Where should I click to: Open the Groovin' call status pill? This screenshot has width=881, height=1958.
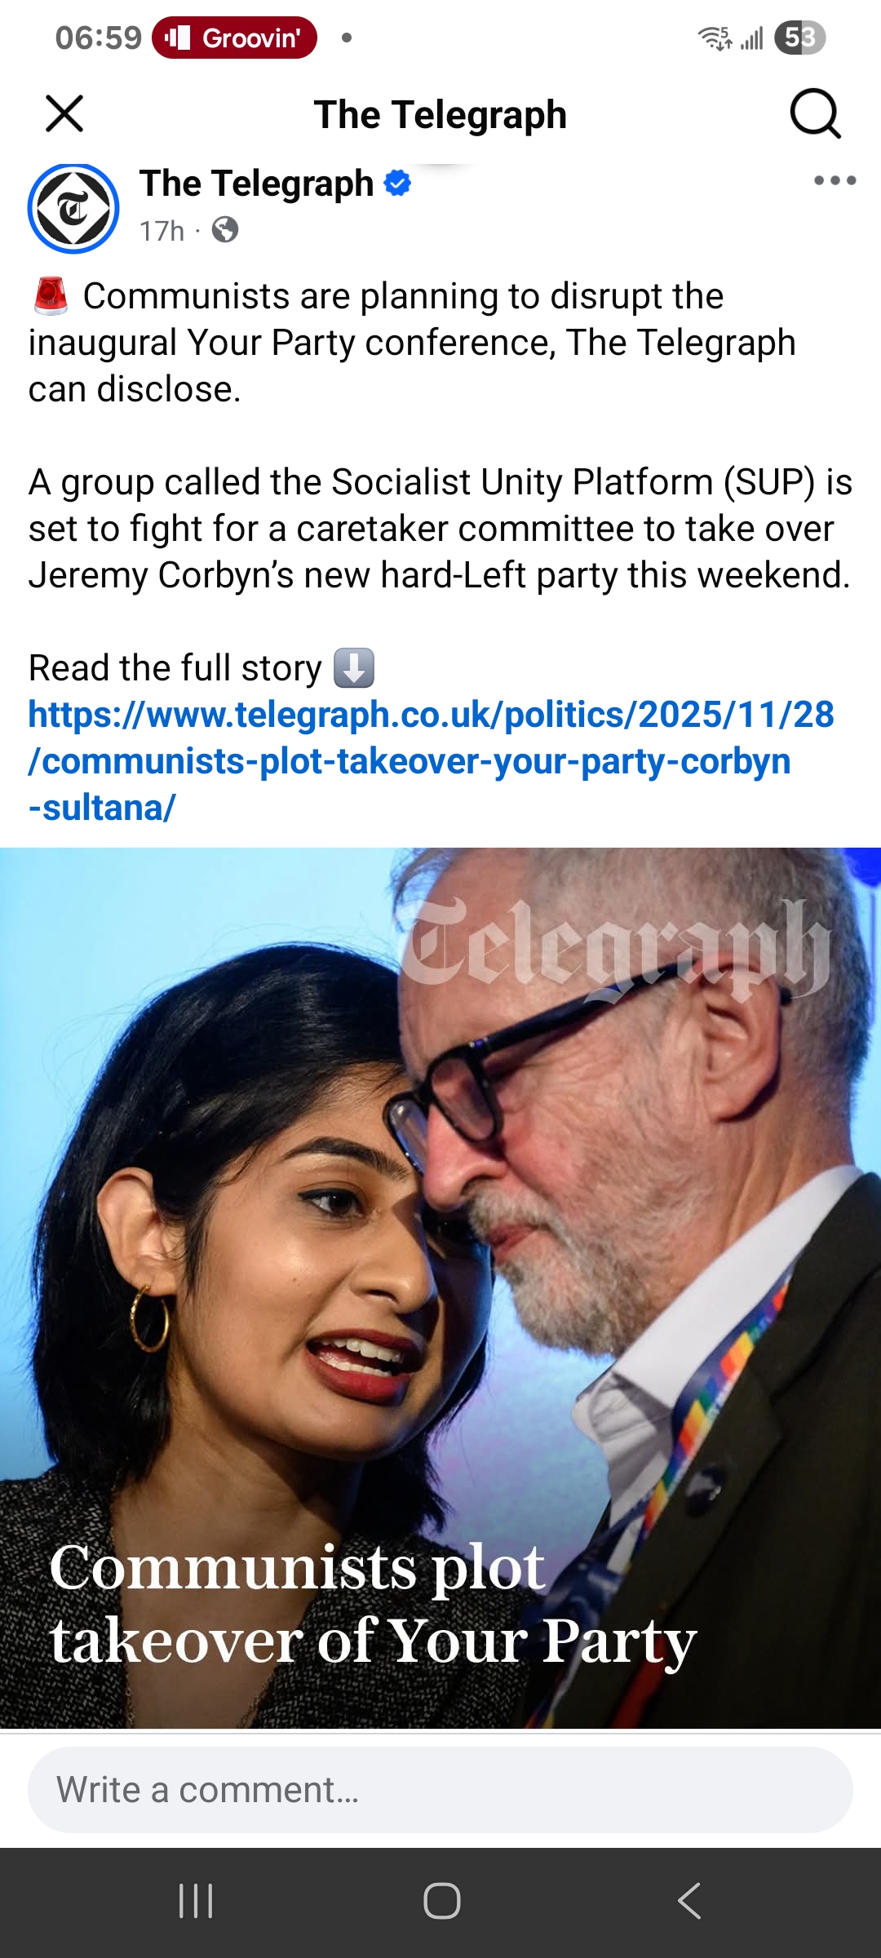[234, 38]
